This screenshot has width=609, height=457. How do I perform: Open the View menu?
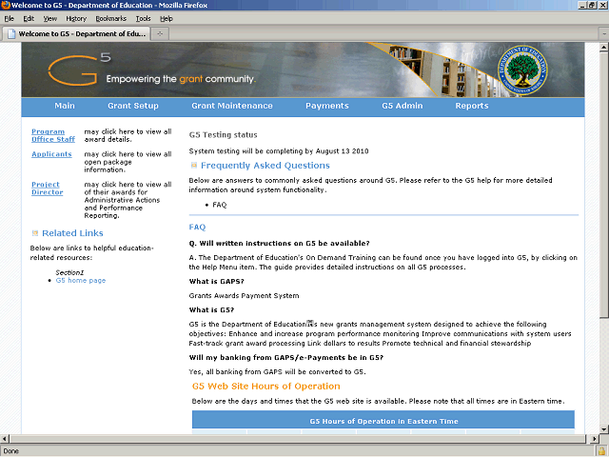49,19
